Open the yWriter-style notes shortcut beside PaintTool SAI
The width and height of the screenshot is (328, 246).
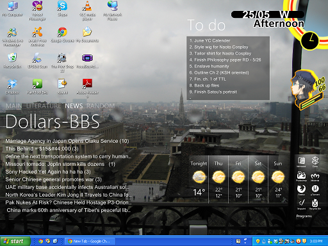[62, 86]
